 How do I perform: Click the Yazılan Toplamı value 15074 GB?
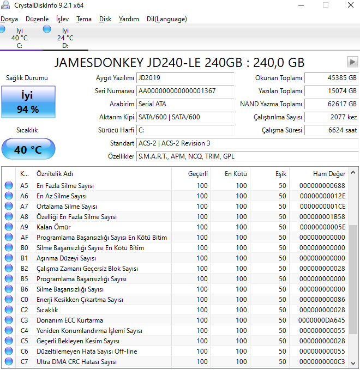(332, 91)
